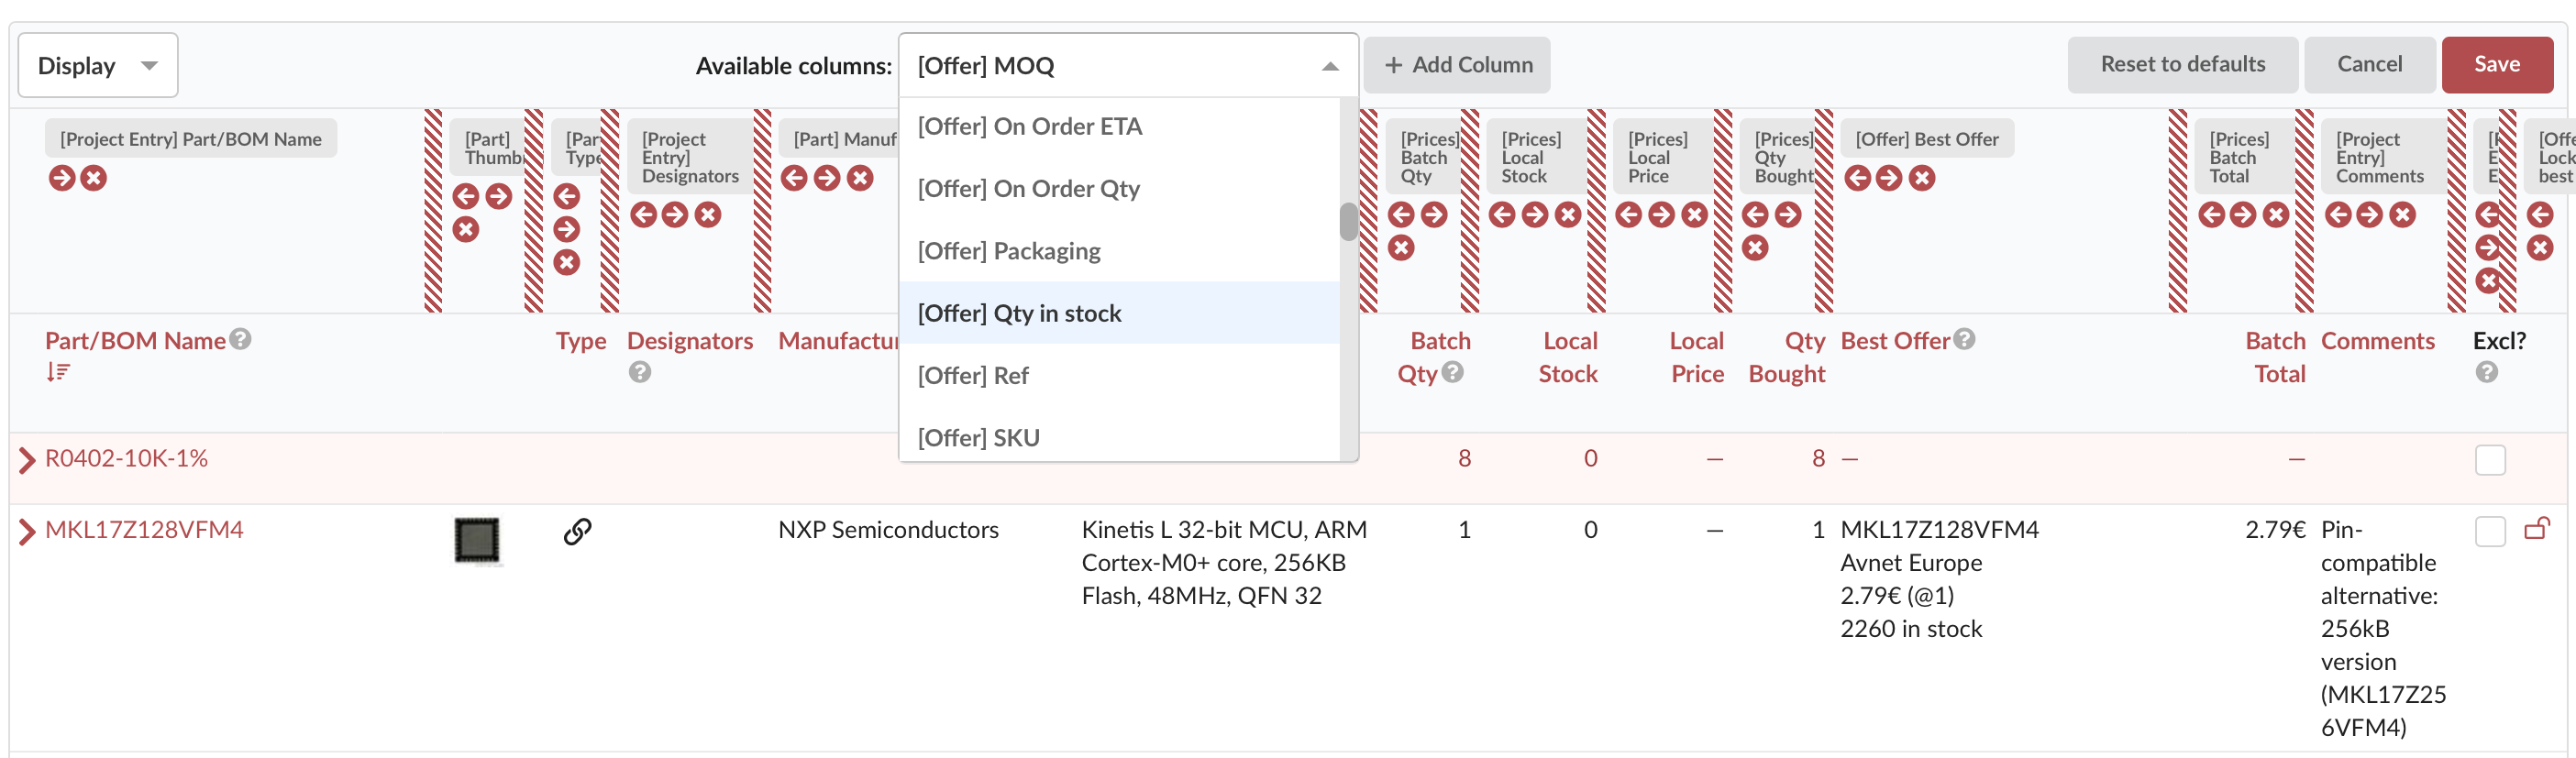This screenshot has height=758, width=2576.
Task: Choose [Offer] Ref option
Action: pyautogui.click(x=1119, y=375)
